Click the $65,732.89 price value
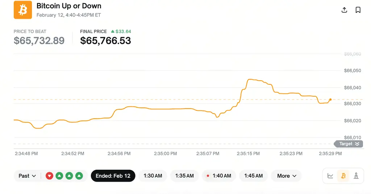 [x=39, y=41]
